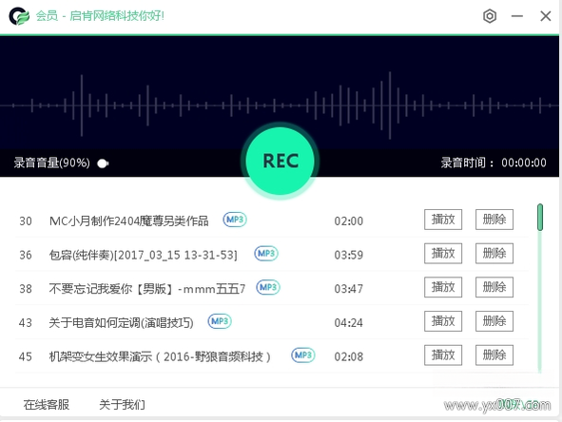Select file name 包容(纯伴奏)[2017_03_15 13-31-53]
Viewport: 562px width, 422px height.
[143, 255]
